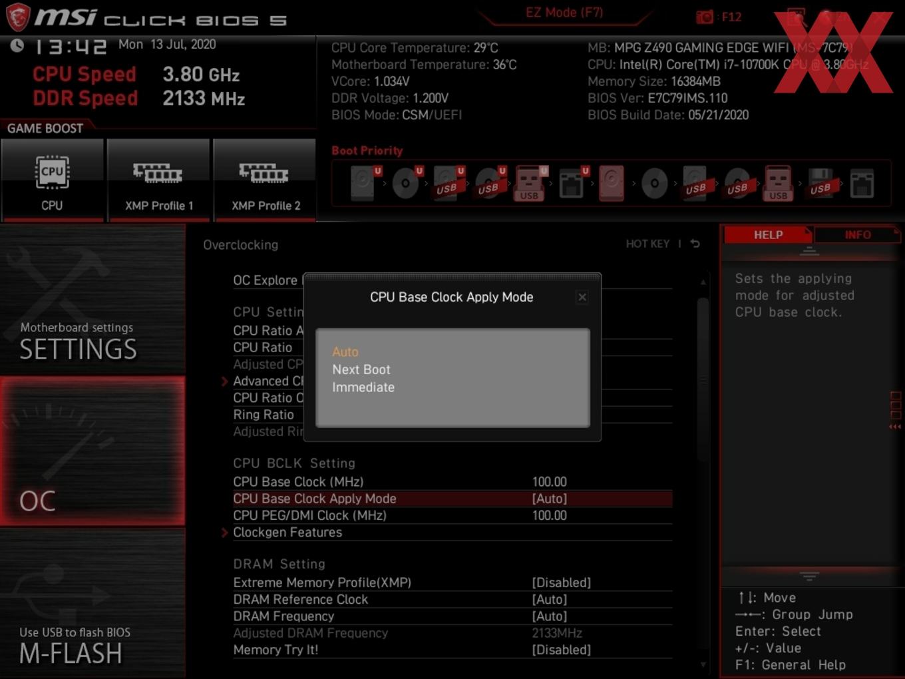The image size is (905, 679).
Task: Edit the CPU PEG/DMI Clock (MHz) 100.00 value
Action: tap(550, 515)
